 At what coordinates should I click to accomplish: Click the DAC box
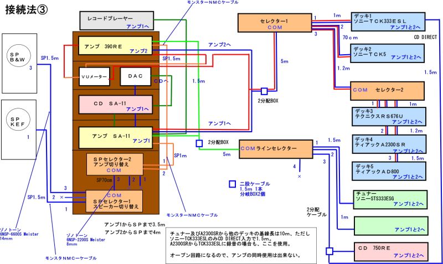click(136, 76)
